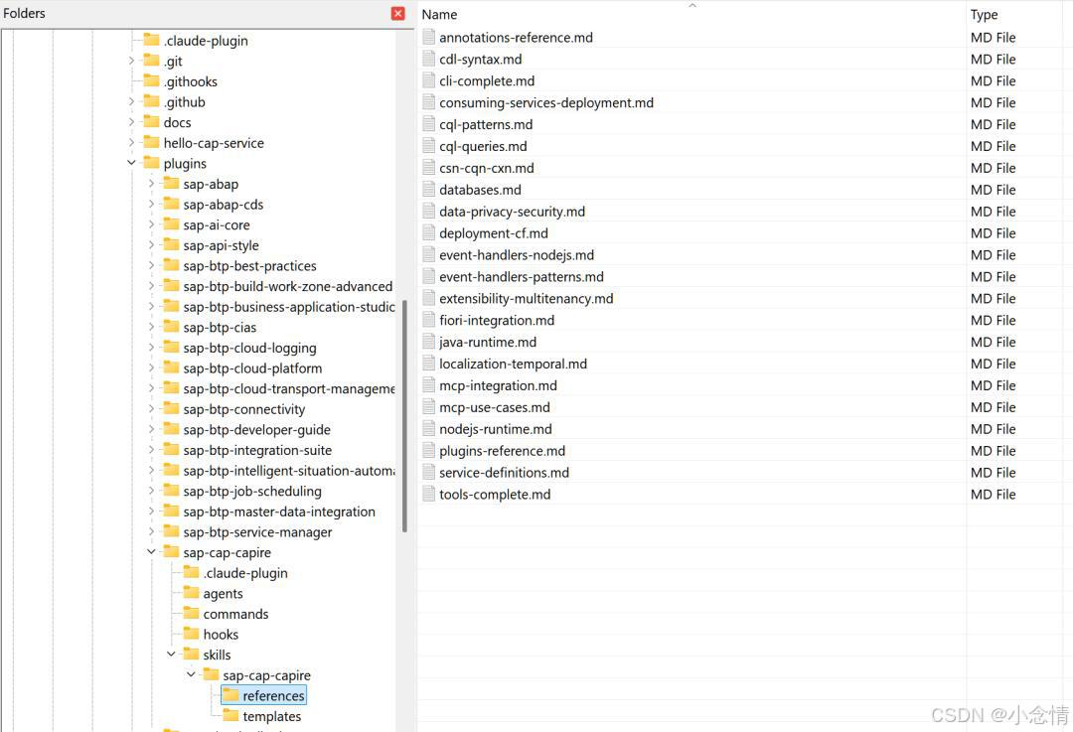The height and width of the screenshot is (732, 1073).
Task: Click file icon of annotations-reference.md
Action: pyautogui.click(x=428, y=37)
